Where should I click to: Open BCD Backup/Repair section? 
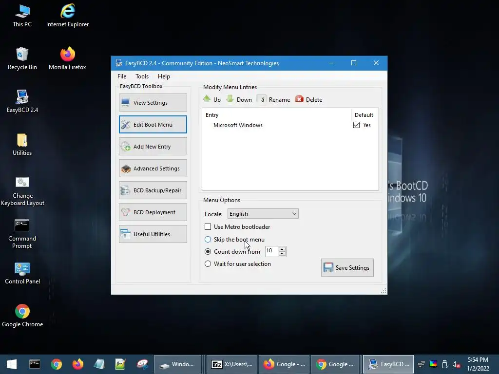pos(153,190)
